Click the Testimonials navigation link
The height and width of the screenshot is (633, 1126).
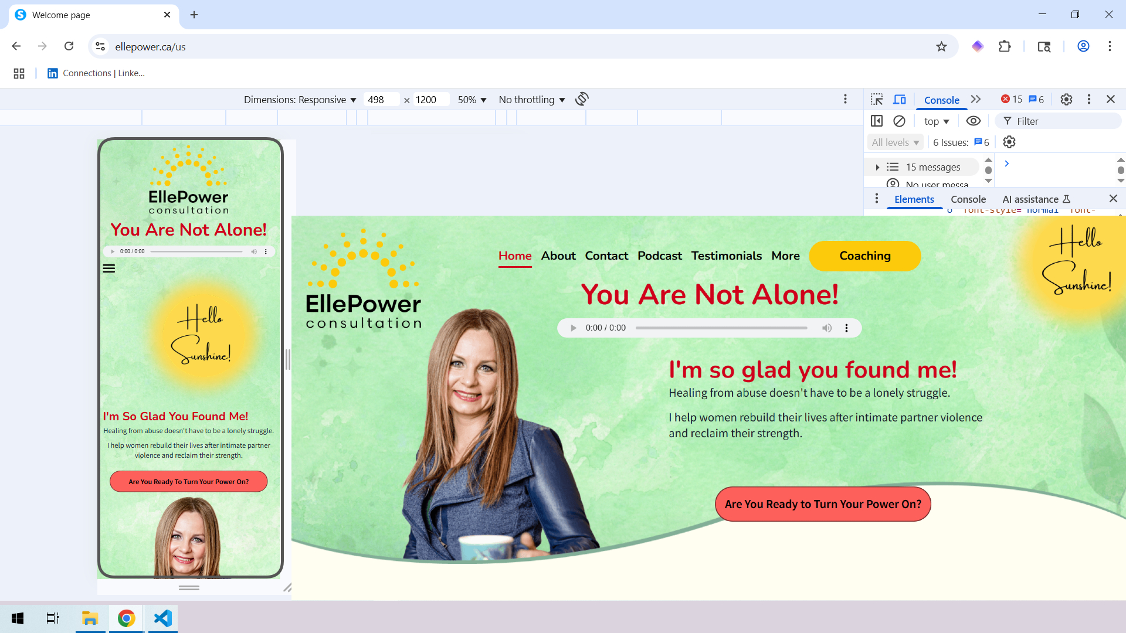(726, 256)
